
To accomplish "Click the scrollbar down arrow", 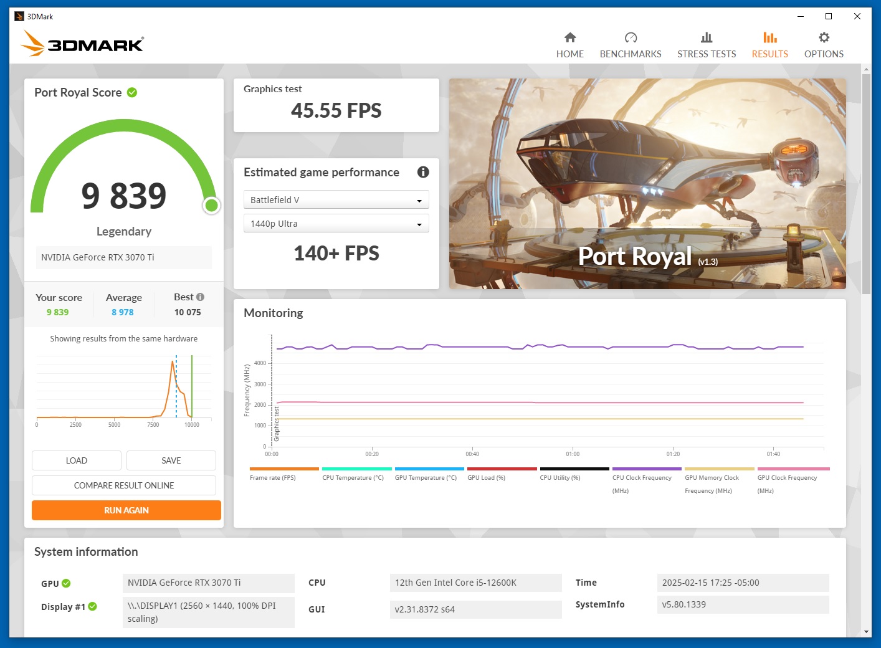I will point(866,631).
